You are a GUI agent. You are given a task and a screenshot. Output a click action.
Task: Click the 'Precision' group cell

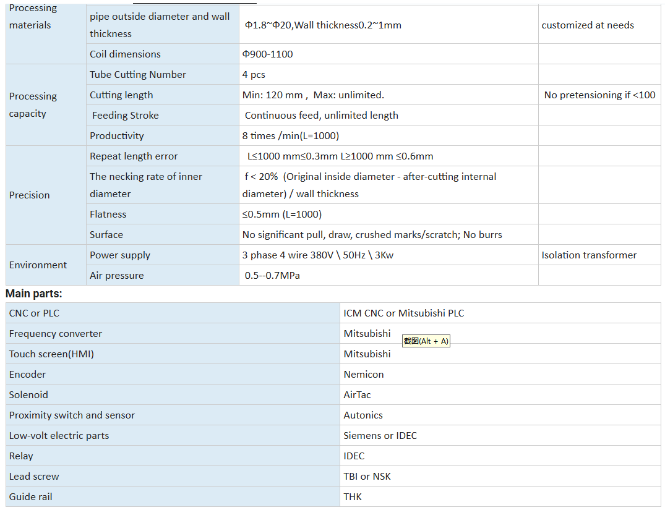(x=46, y=195)
